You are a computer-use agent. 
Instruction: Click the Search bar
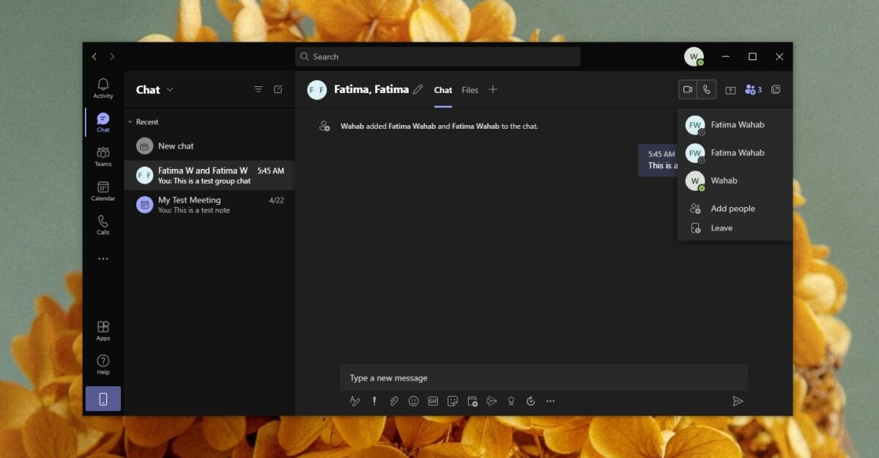[x=437, y=56]
